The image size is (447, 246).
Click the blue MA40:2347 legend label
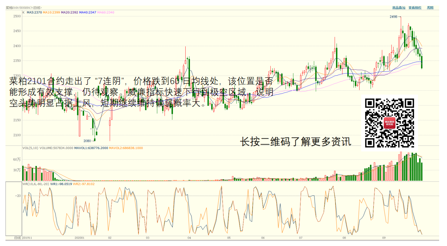[x=88, y=13]
